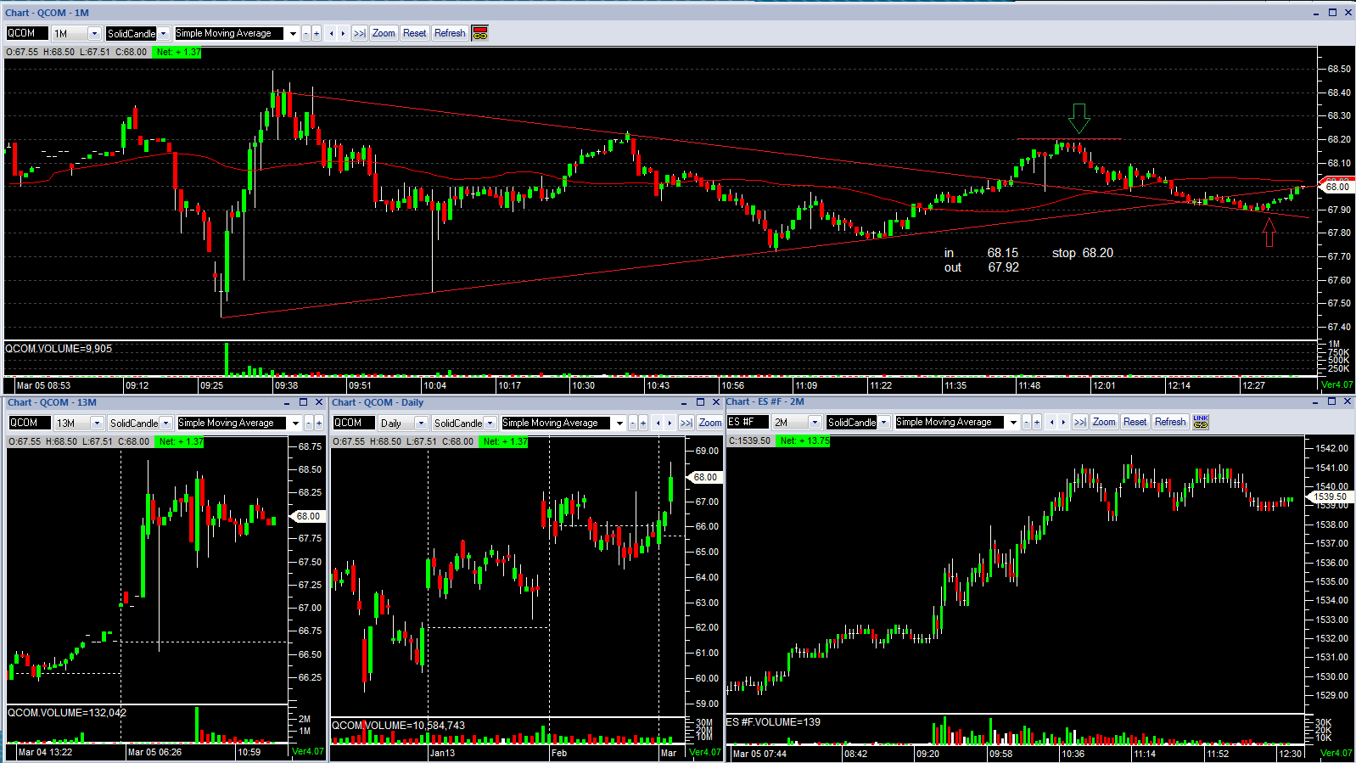Click the ES #F symbol field
The image size is (1356, 763).
click(748, 422)
